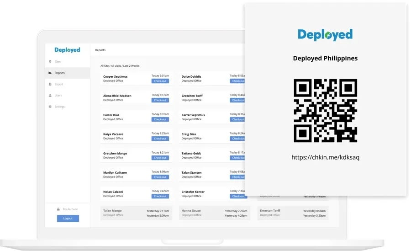Check out Gretchen Mango
Image resolution: width=411 pixels, height=251 pixels.
tap(160, 158)
